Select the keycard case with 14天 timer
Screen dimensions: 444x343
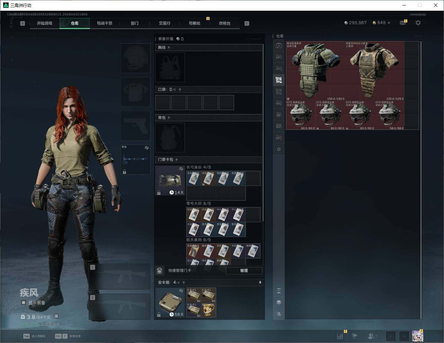point(170,180)
